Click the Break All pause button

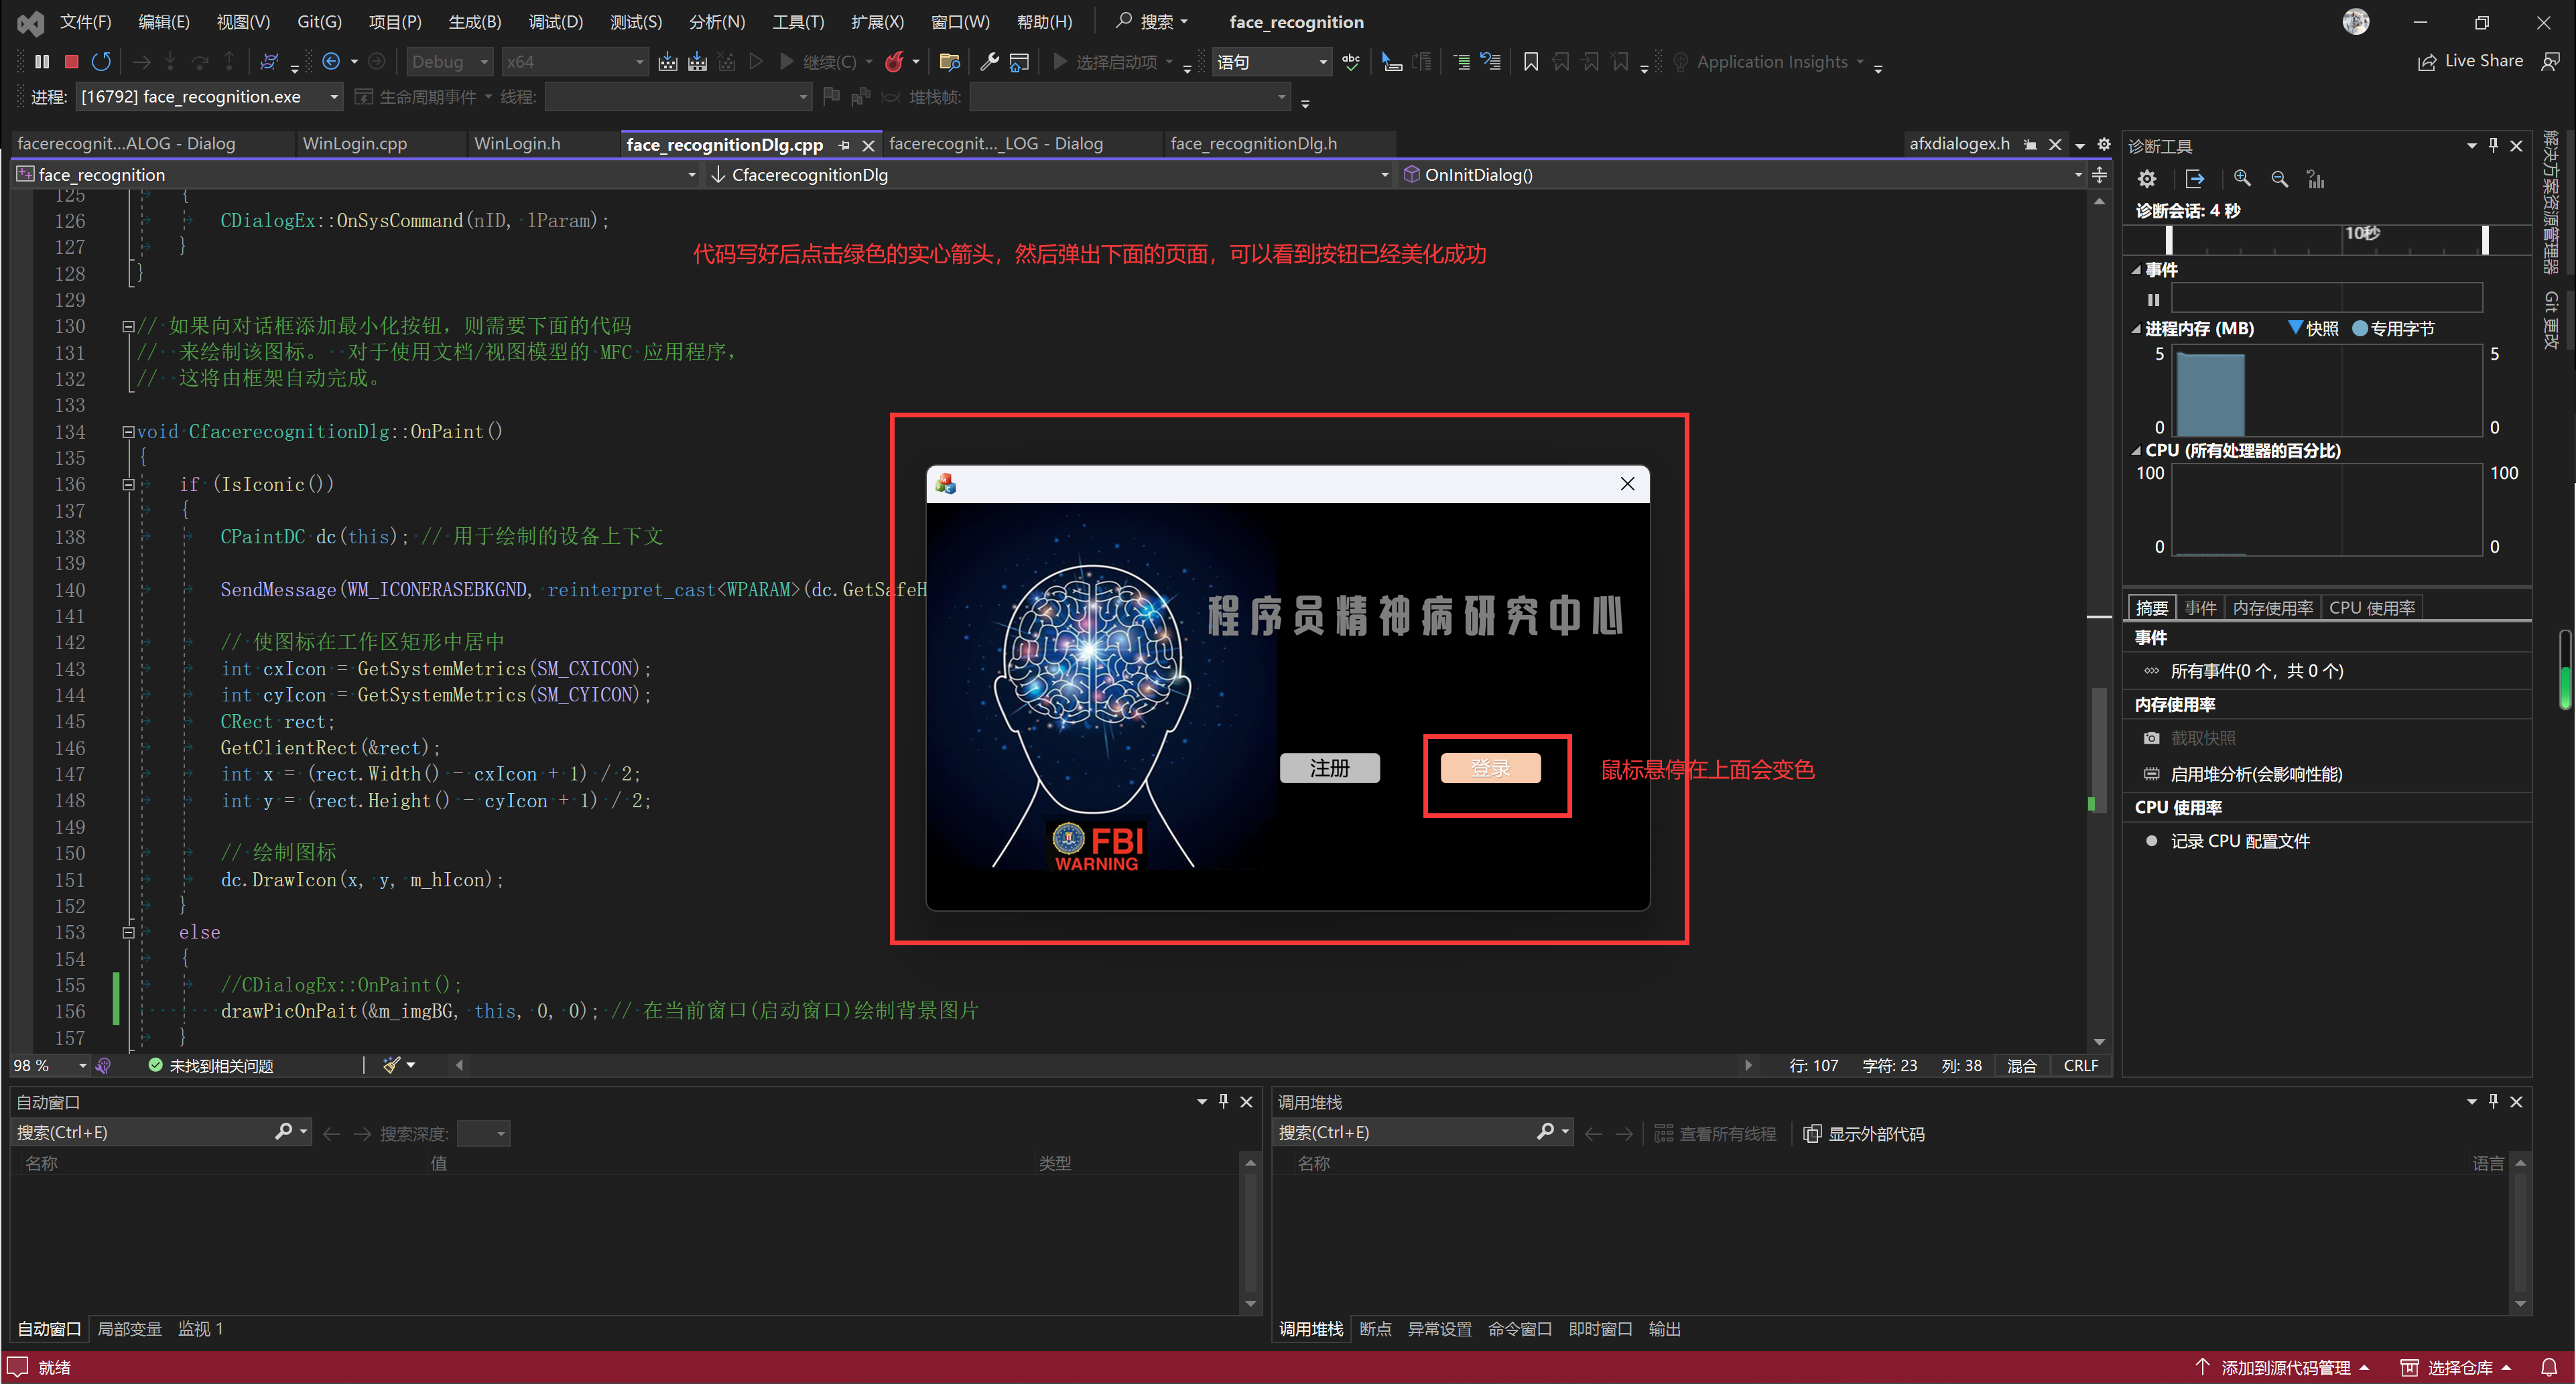[x=41, y=62]
